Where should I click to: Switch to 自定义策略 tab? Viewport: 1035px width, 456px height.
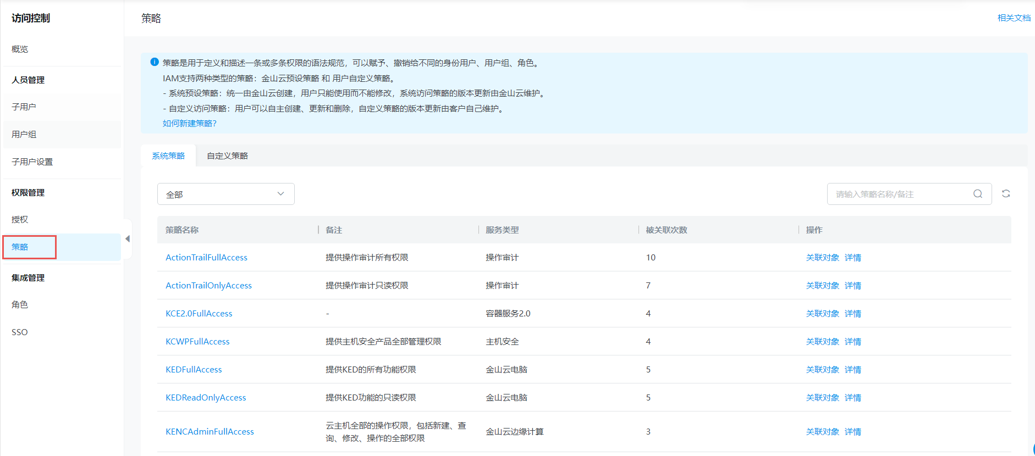click(x=227, y=156)
